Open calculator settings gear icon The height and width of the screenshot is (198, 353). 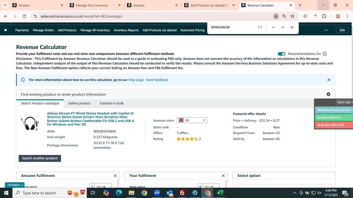(328, 94)
